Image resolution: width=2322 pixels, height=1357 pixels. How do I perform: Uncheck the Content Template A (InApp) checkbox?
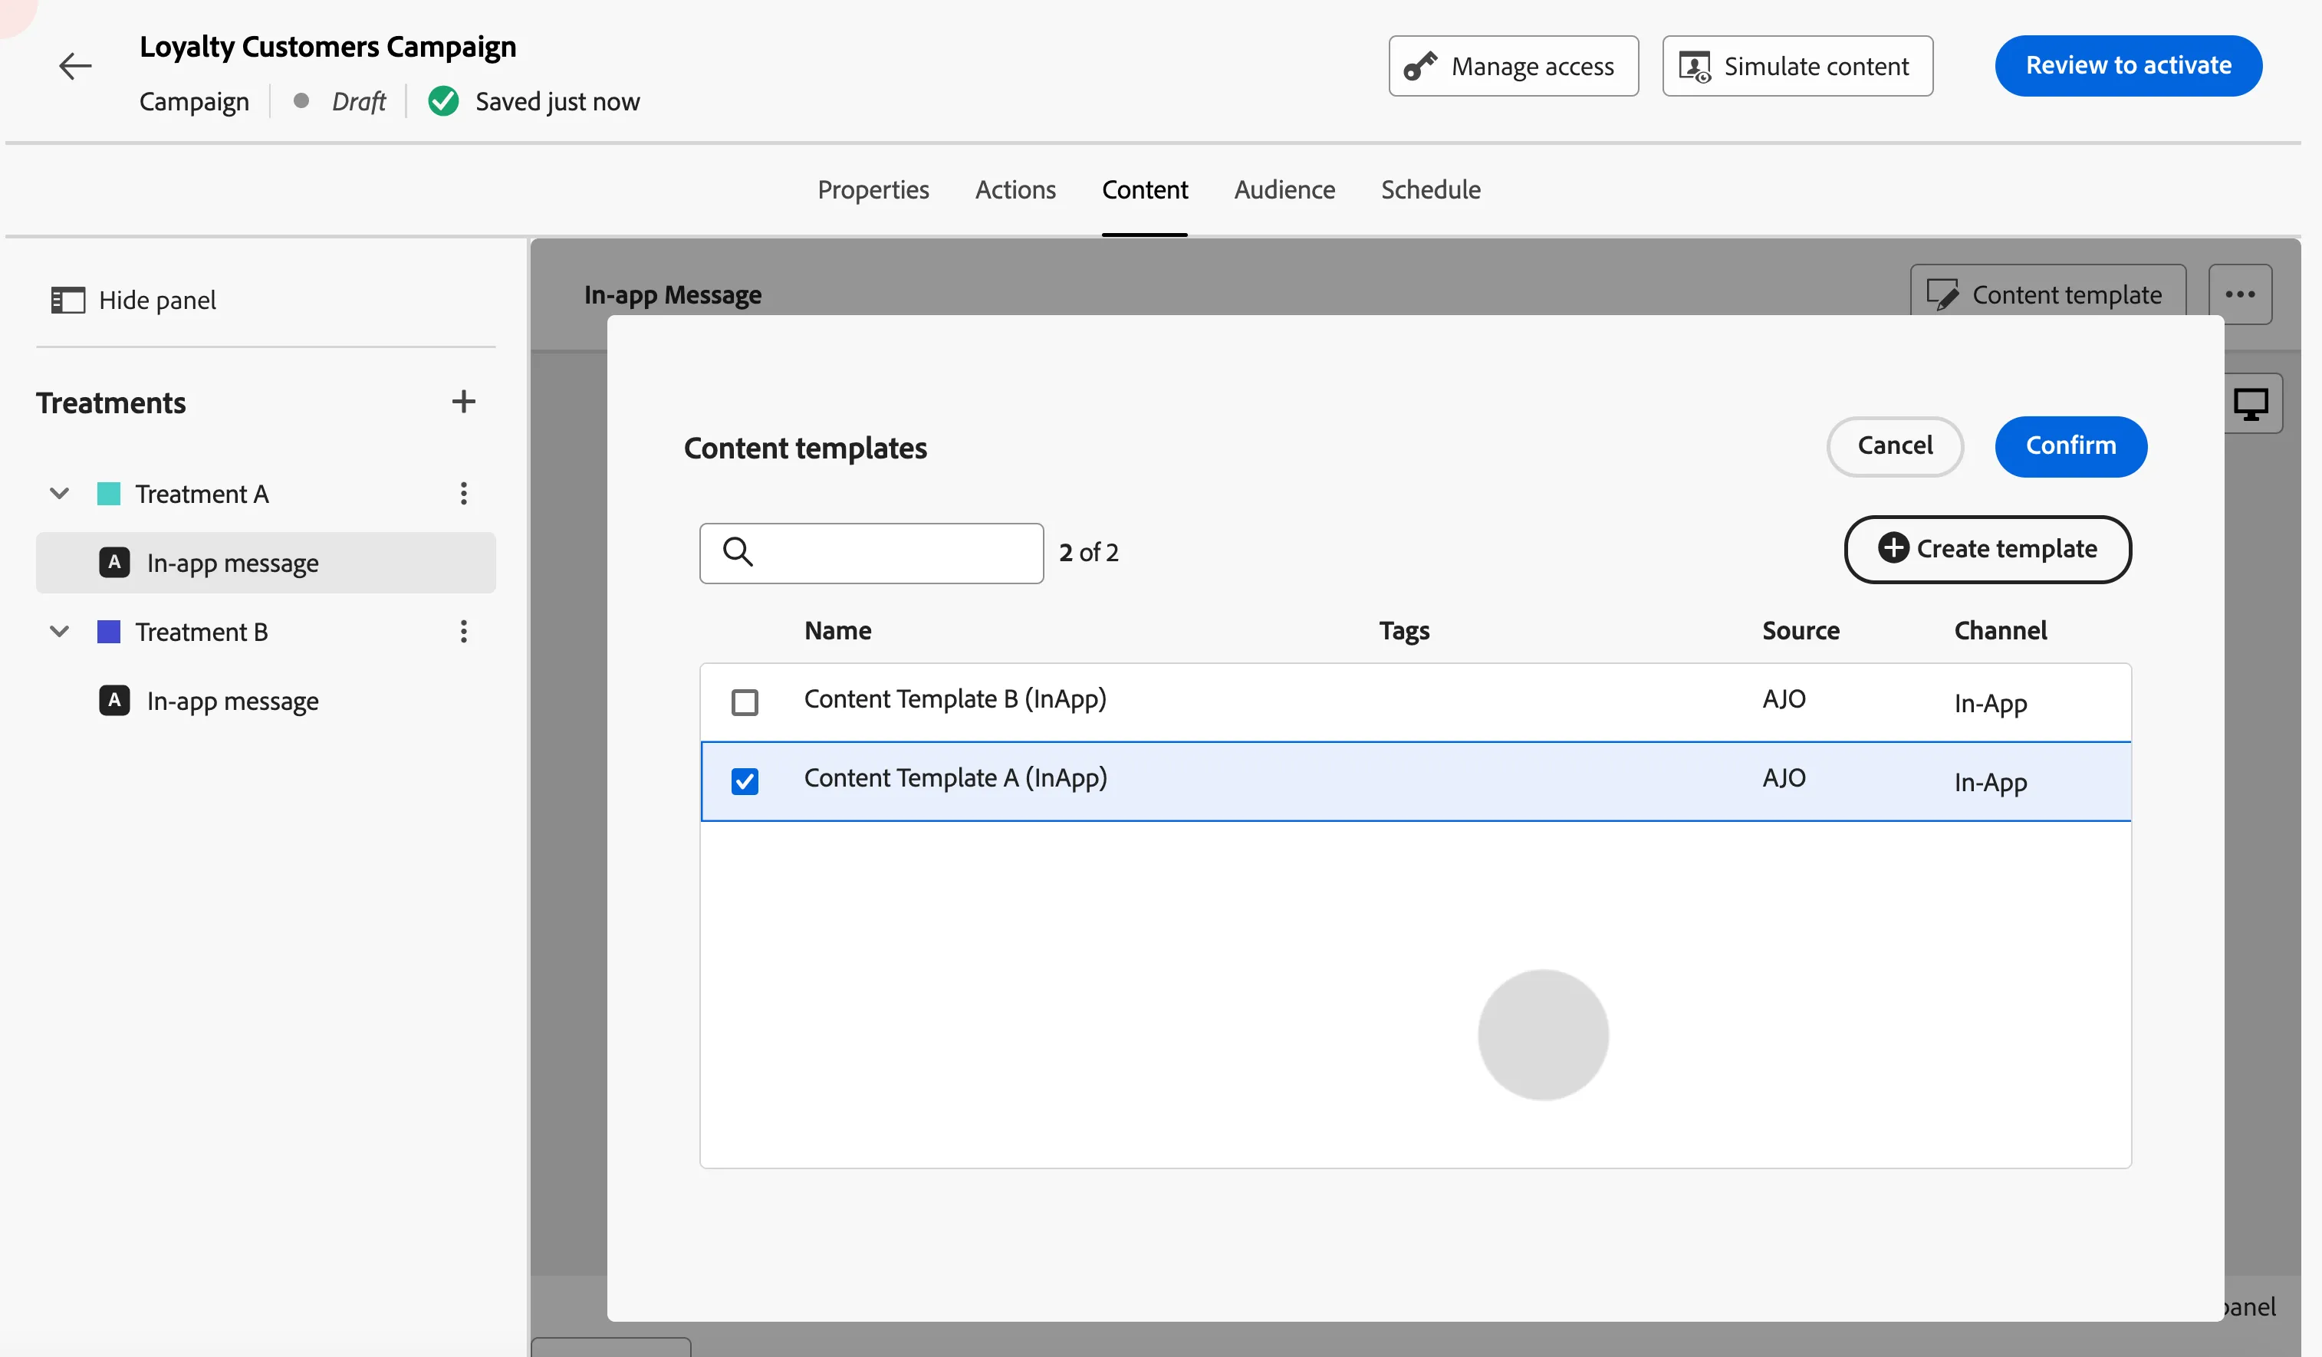point(745,781)
